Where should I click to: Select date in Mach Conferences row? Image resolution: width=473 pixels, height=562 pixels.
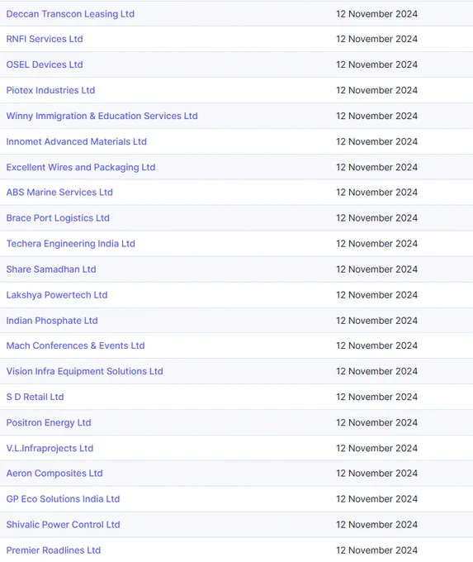[x=376, y=345]
